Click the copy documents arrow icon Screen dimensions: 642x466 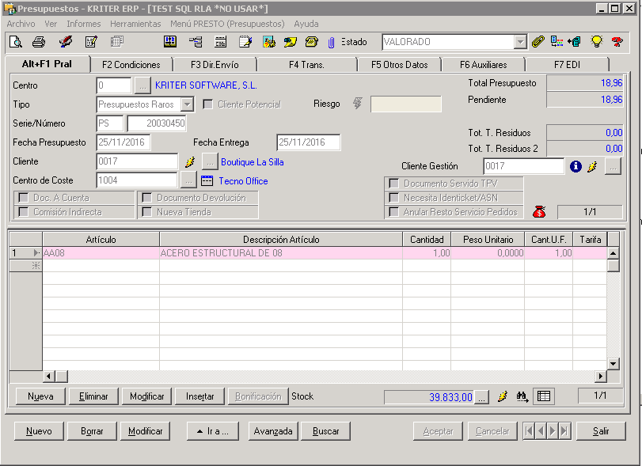pyautogui.click(x=574, y=42)
